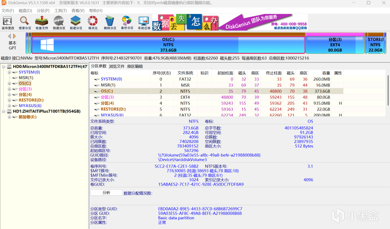This screenshot has height=229, width=390.
Task: Click the 总字节数 value 401105485824
Action: click(x=299, y=128)
